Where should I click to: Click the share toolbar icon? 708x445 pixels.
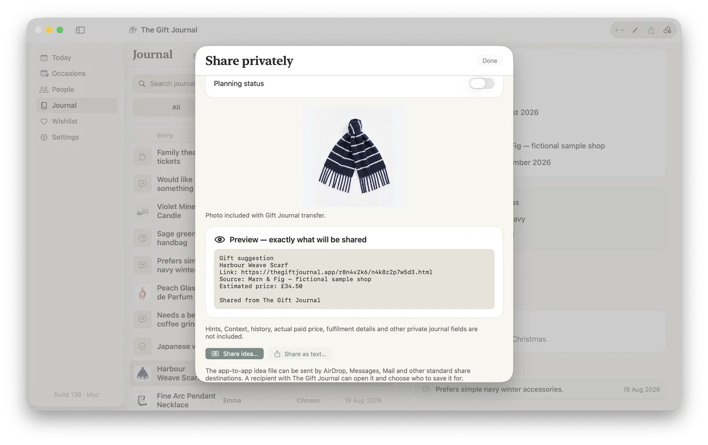(651, 30)
